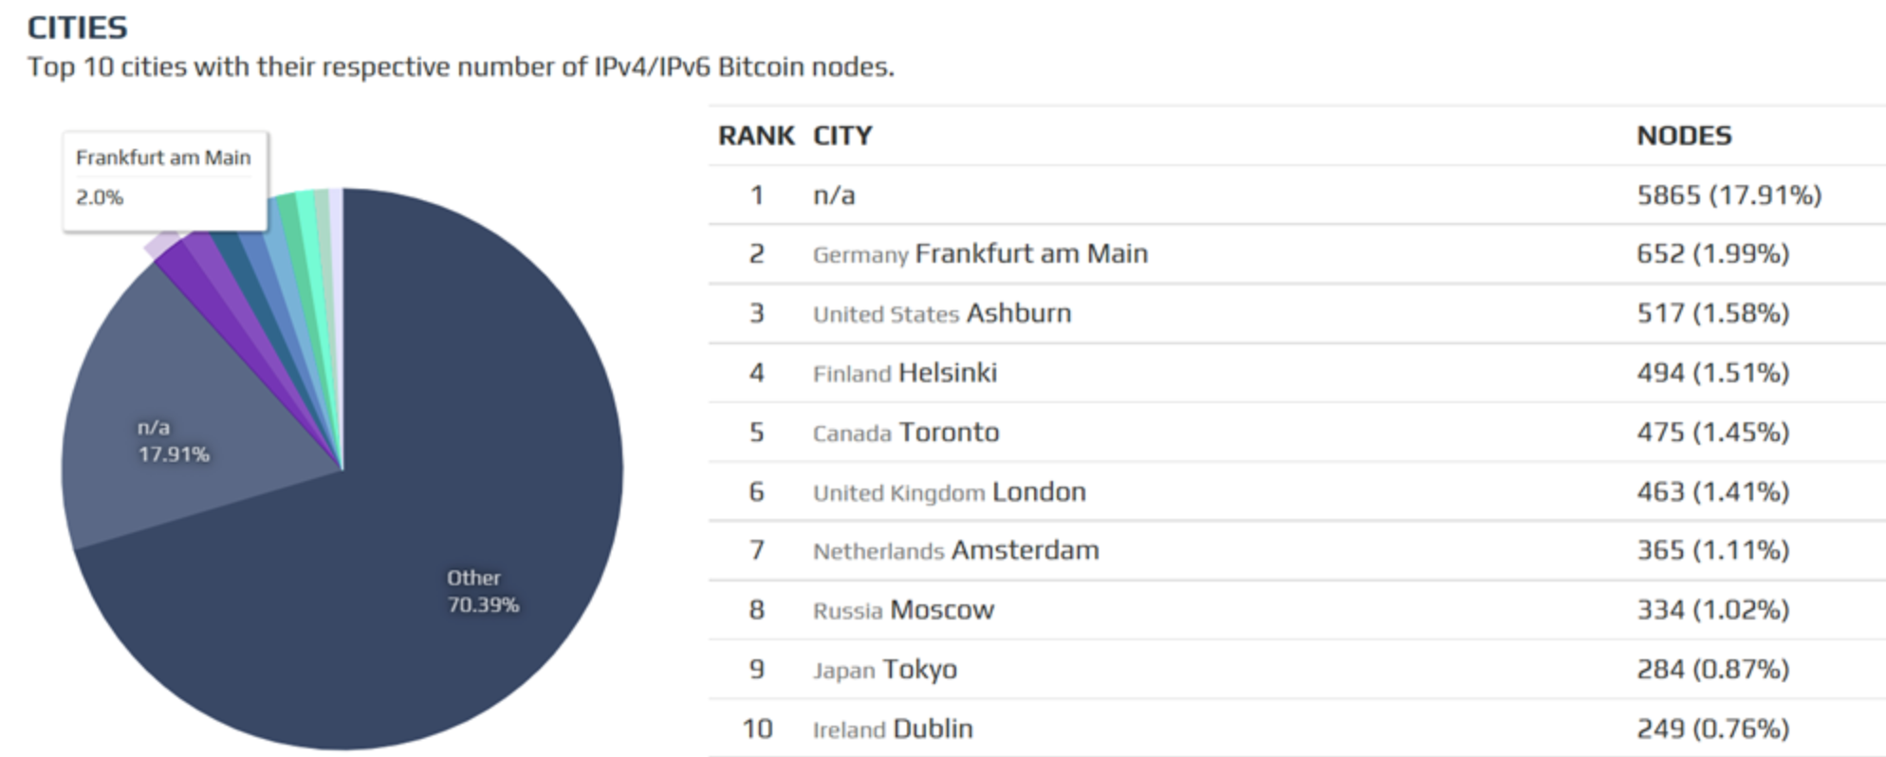Click the CITIES section heading
Viewport: 1886px width, 757px height.
click(x=77, y=28)
